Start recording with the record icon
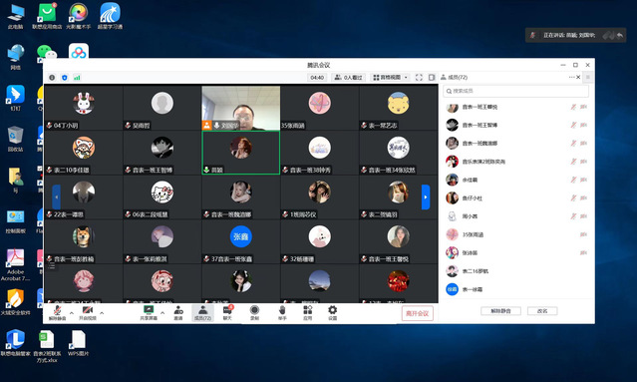This screenshot has height=382, width=637. 255,313
